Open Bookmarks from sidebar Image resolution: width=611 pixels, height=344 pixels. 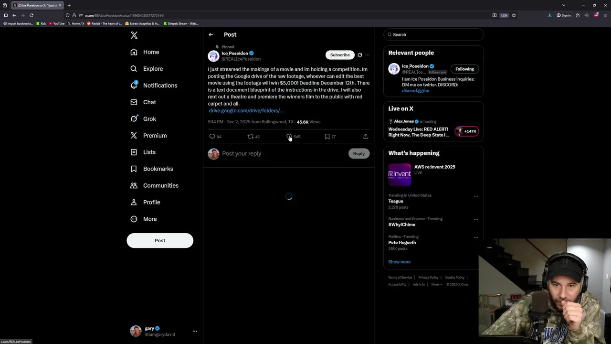pyautogui.click(x=151, y=169)
